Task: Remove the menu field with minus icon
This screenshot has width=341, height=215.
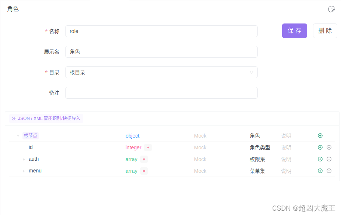Action: pos(329,171)
